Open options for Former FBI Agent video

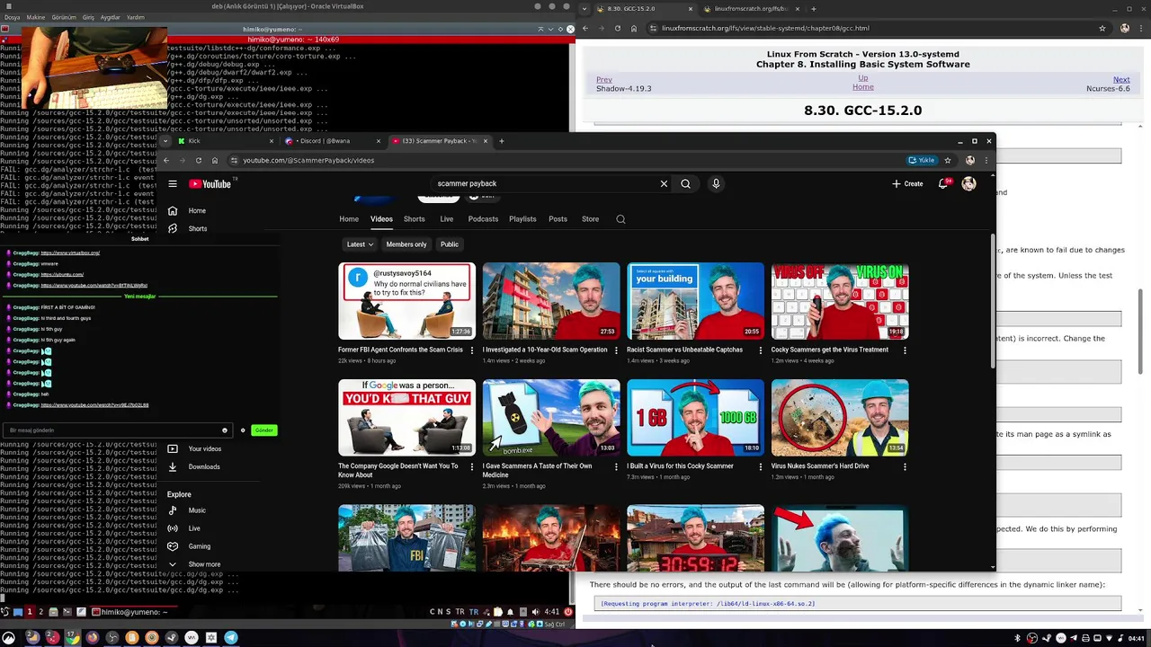pyautogui.click(x=472, y=350)
